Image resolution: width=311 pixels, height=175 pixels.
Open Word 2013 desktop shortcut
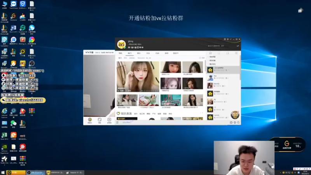pos(14,29)
